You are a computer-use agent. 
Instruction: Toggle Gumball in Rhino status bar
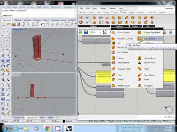pyautogui.click(x=140, y=121)
